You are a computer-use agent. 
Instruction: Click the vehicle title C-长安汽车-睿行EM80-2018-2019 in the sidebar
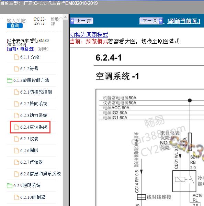(29, 42)
